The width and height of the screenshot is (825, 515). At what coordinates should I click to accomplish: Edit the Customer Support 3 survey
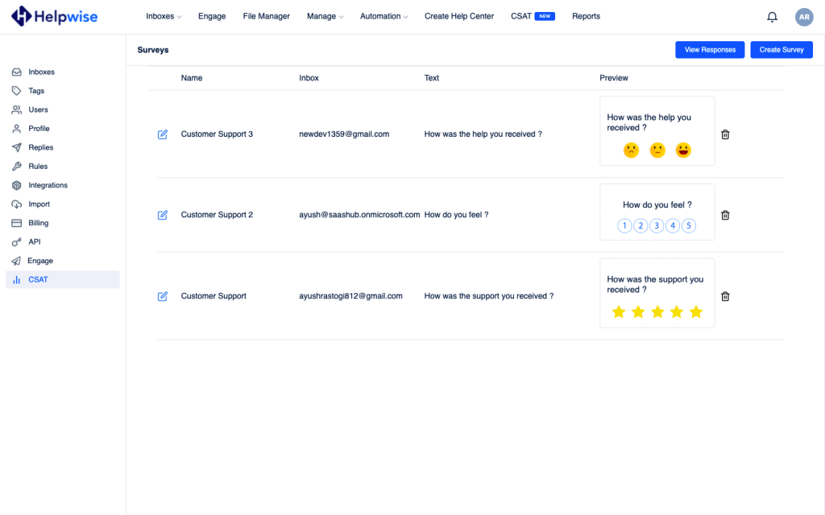coord(162,134)
